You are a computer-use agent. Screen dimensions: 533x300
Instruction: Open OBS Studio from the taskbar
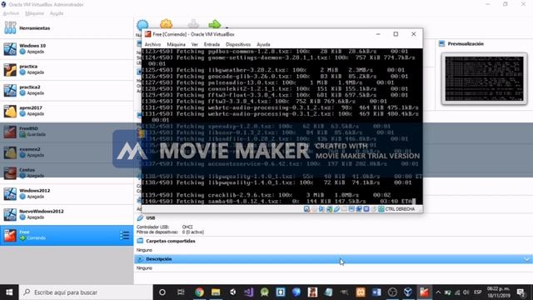392,292
